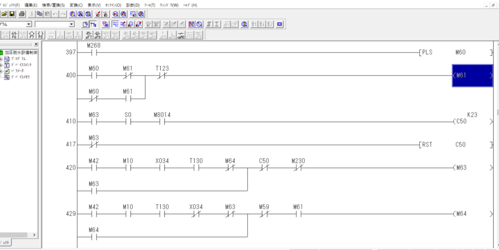Image resolution: width=499 pixels, height=250 pixels.
Task: Select the M63 output coil
Action: pos(472,168)
